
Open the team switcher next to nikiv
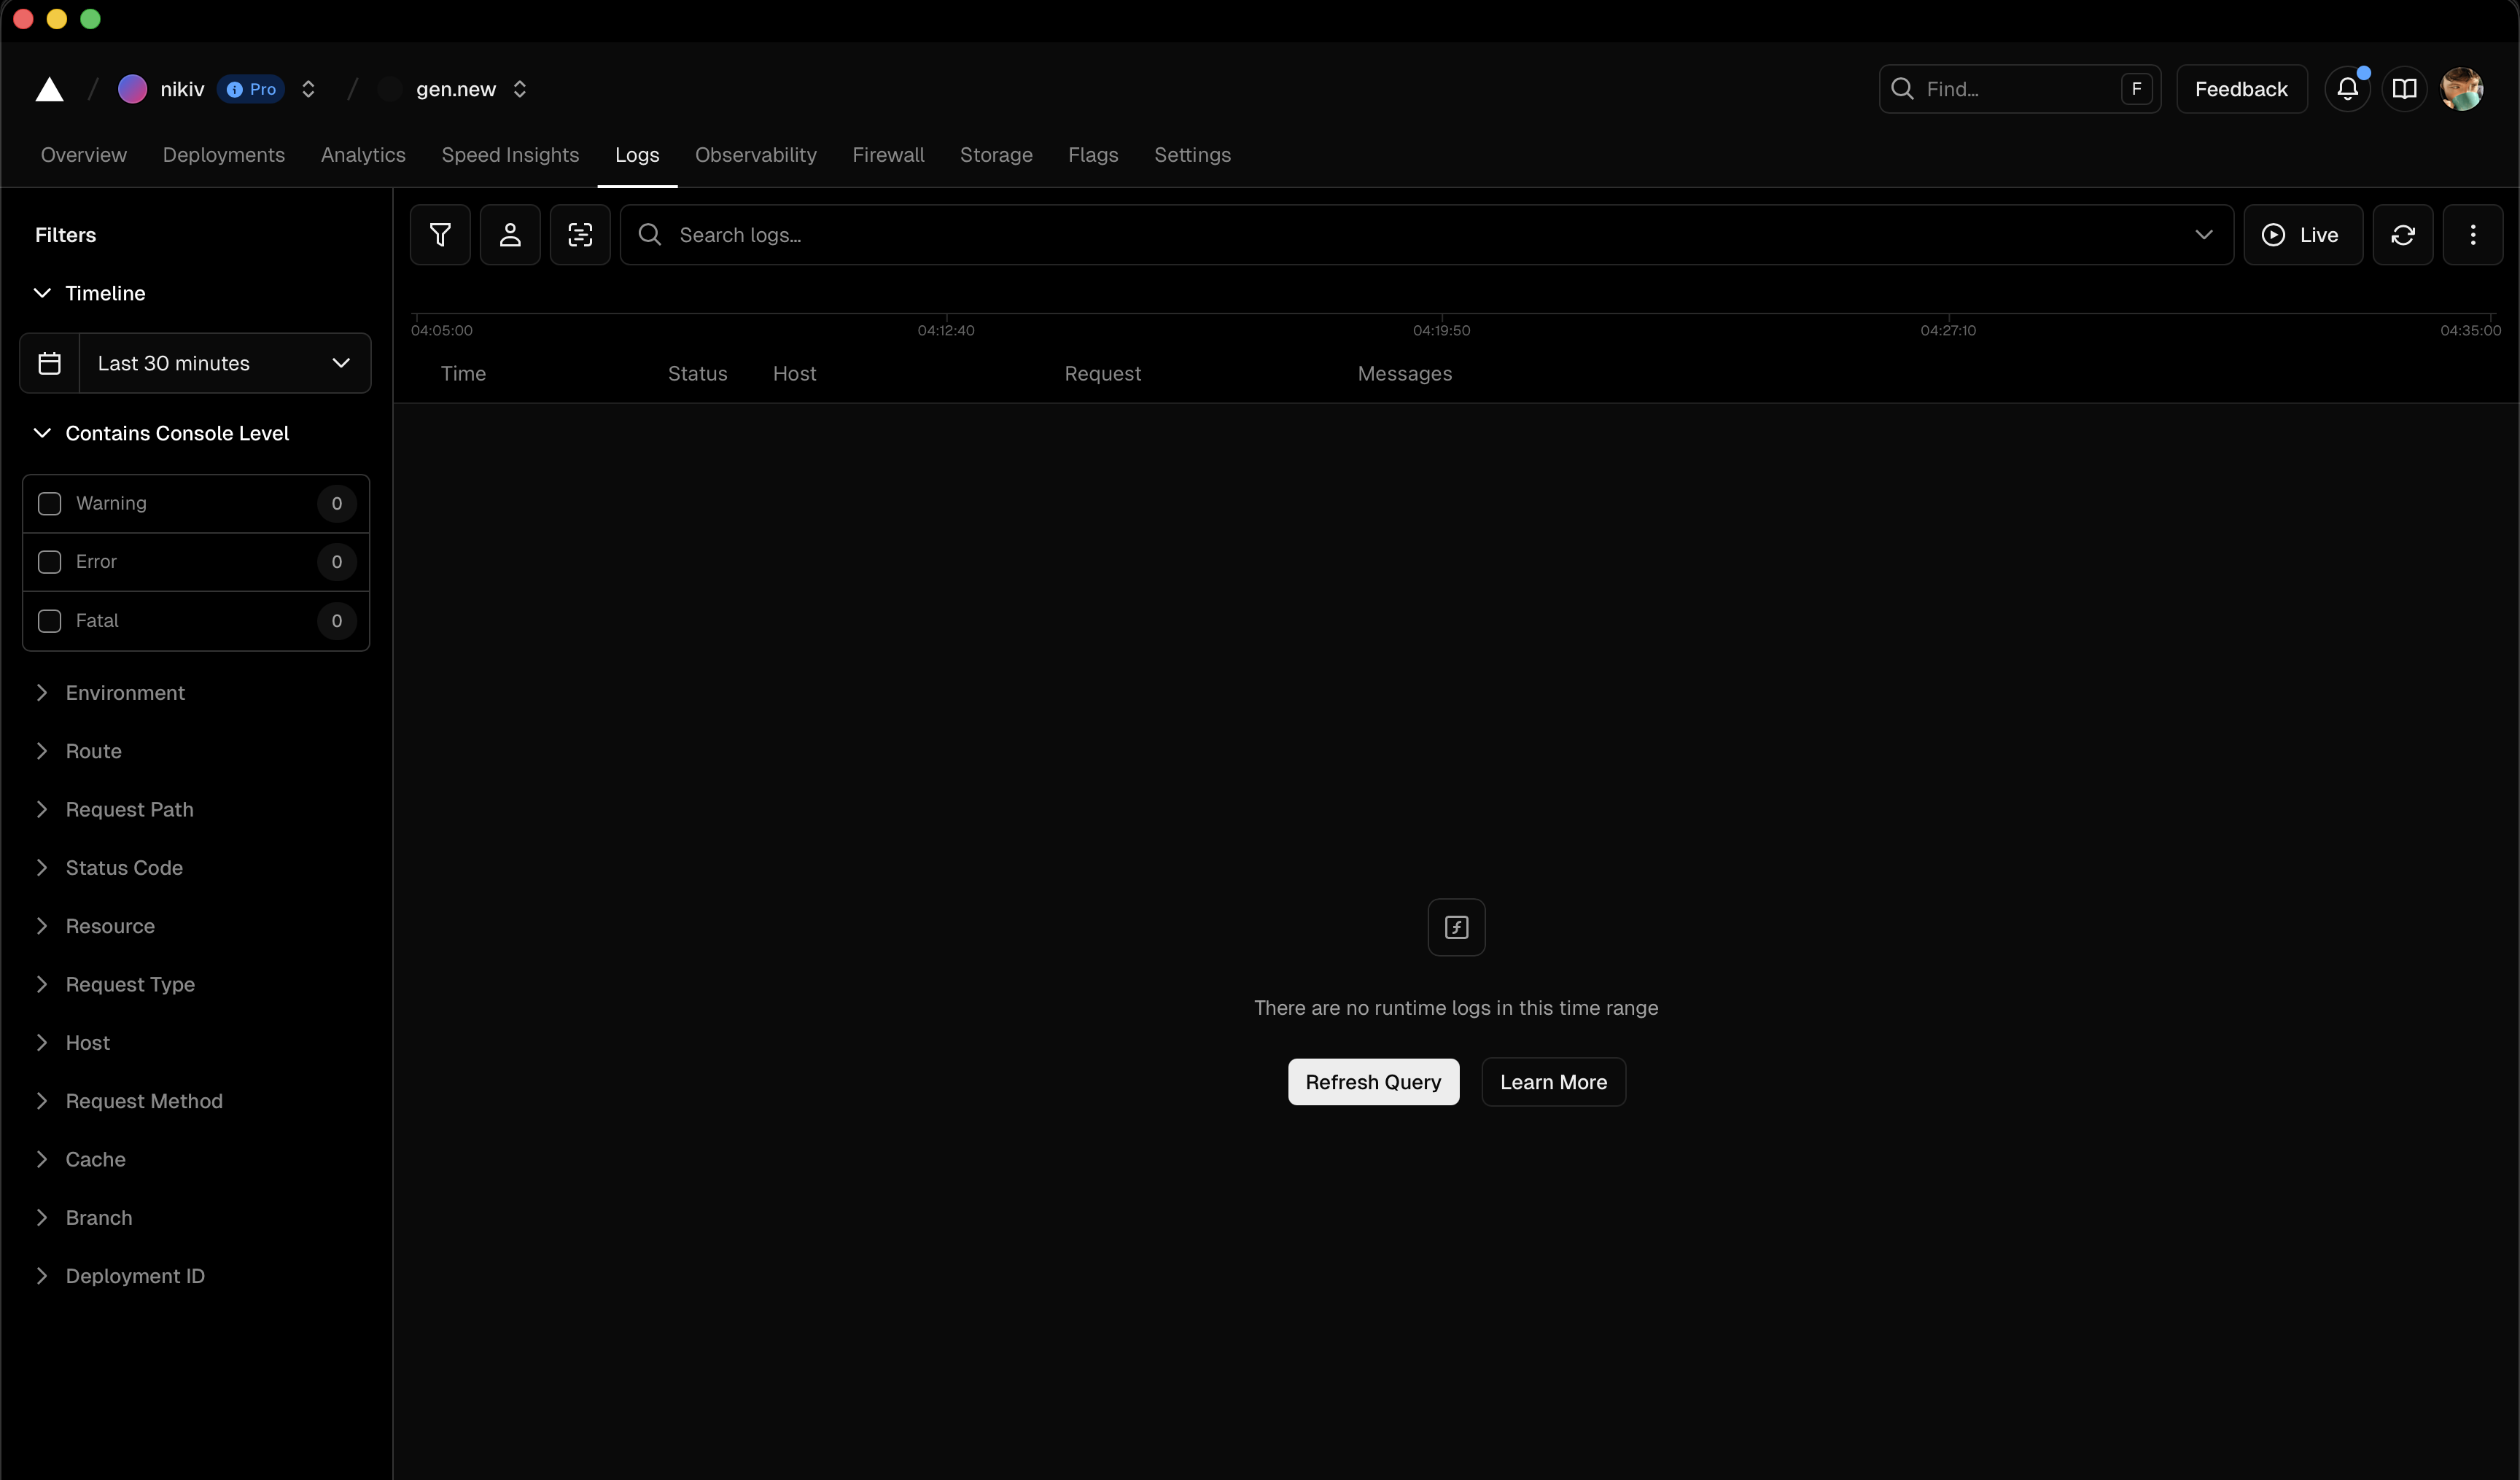tap(308, 89)
